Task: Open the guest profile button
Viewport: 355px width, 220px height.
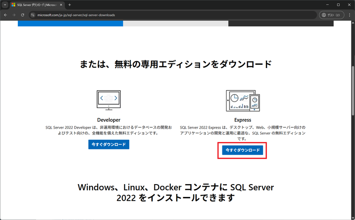Action: click(x=331, y=15)
